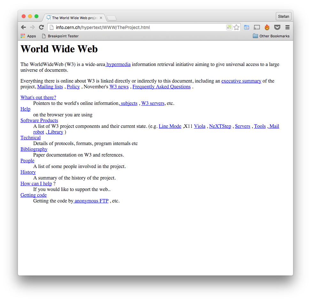Open the NeXTStep link
This screenshot has height=301, width=311.
click(x=220, y=126)
